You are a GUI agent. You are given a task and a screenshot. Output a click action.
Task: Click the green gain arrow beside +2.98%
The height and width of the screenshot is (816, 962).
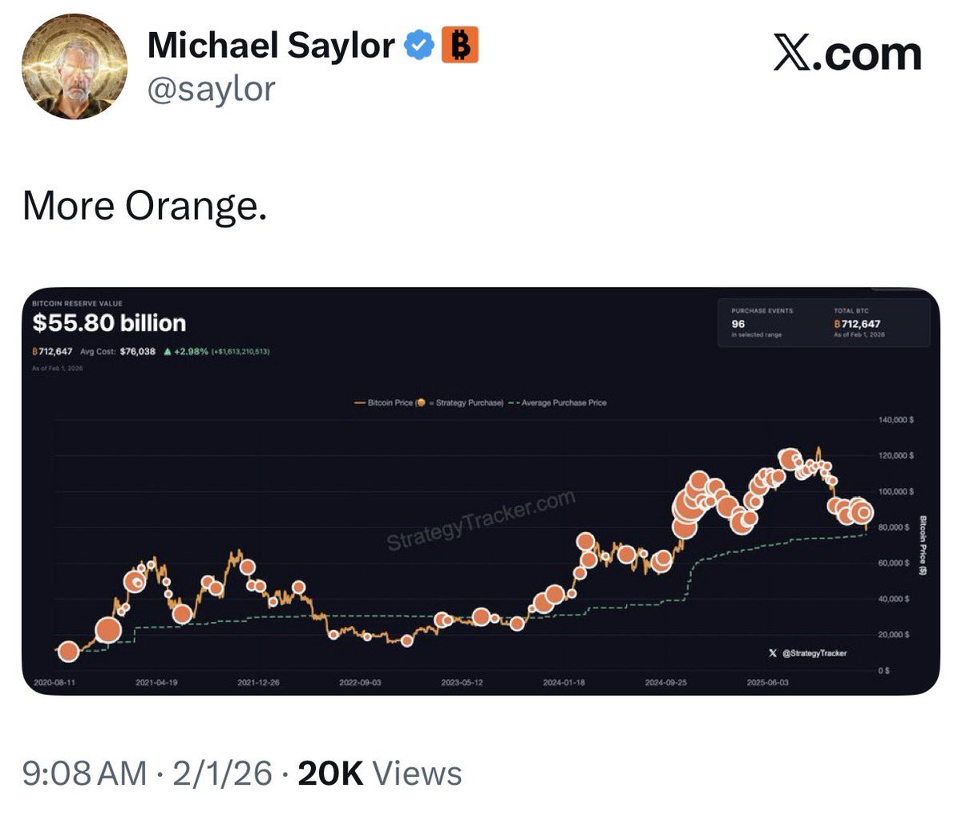point(166,351)
